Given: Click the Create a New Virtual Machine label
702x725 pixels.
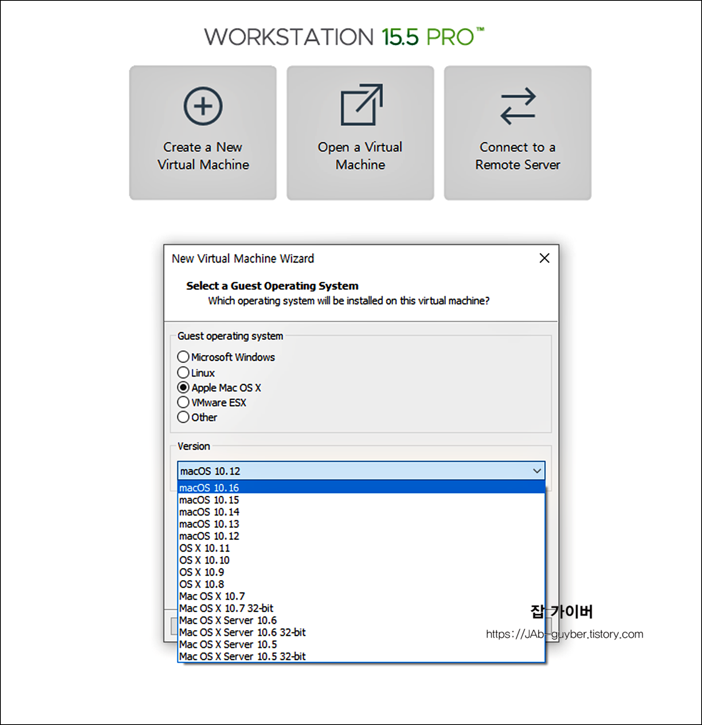Looking at the screenshot, I should pos(203,156).
